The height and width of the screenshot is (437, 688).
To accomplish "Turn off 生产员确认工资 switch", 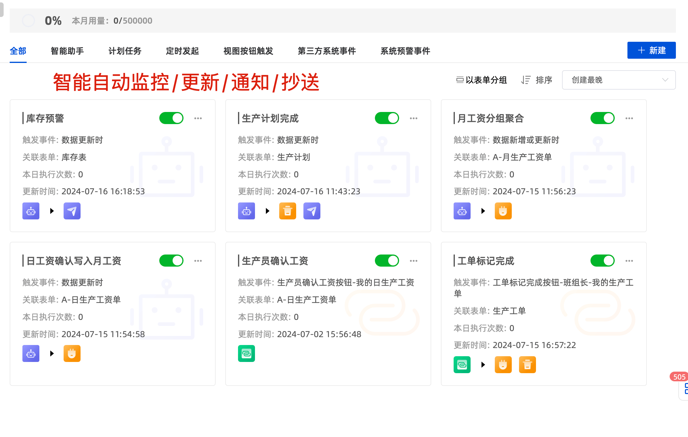I will coord(387,261).
